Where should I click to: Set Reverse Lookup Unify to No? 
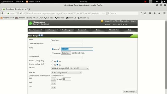[x=57, y=64]
